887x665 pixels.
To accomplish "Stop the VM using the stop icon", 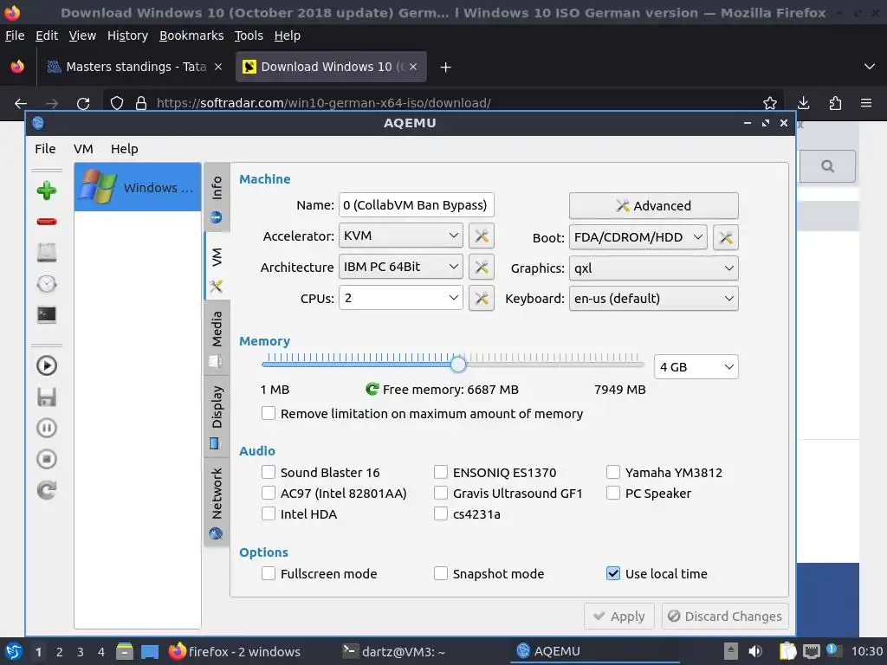I will 47,459.
